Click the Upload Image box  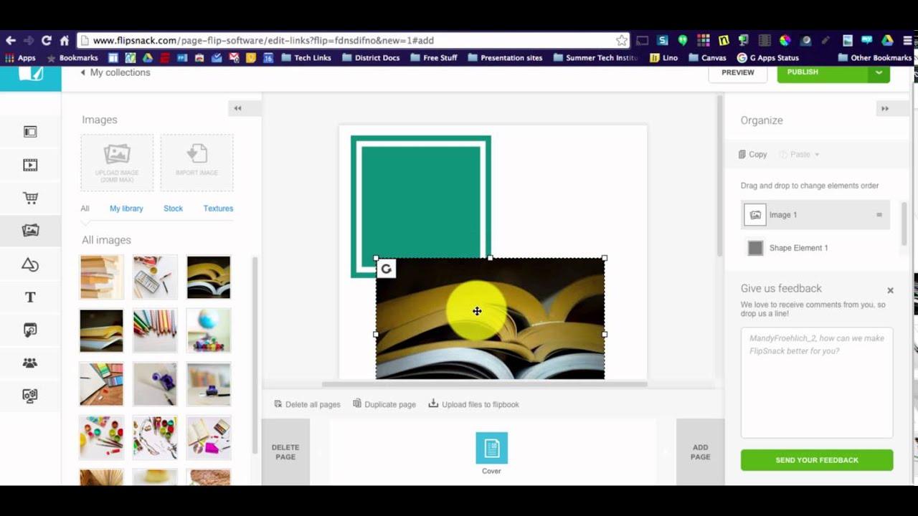[117, 162]
